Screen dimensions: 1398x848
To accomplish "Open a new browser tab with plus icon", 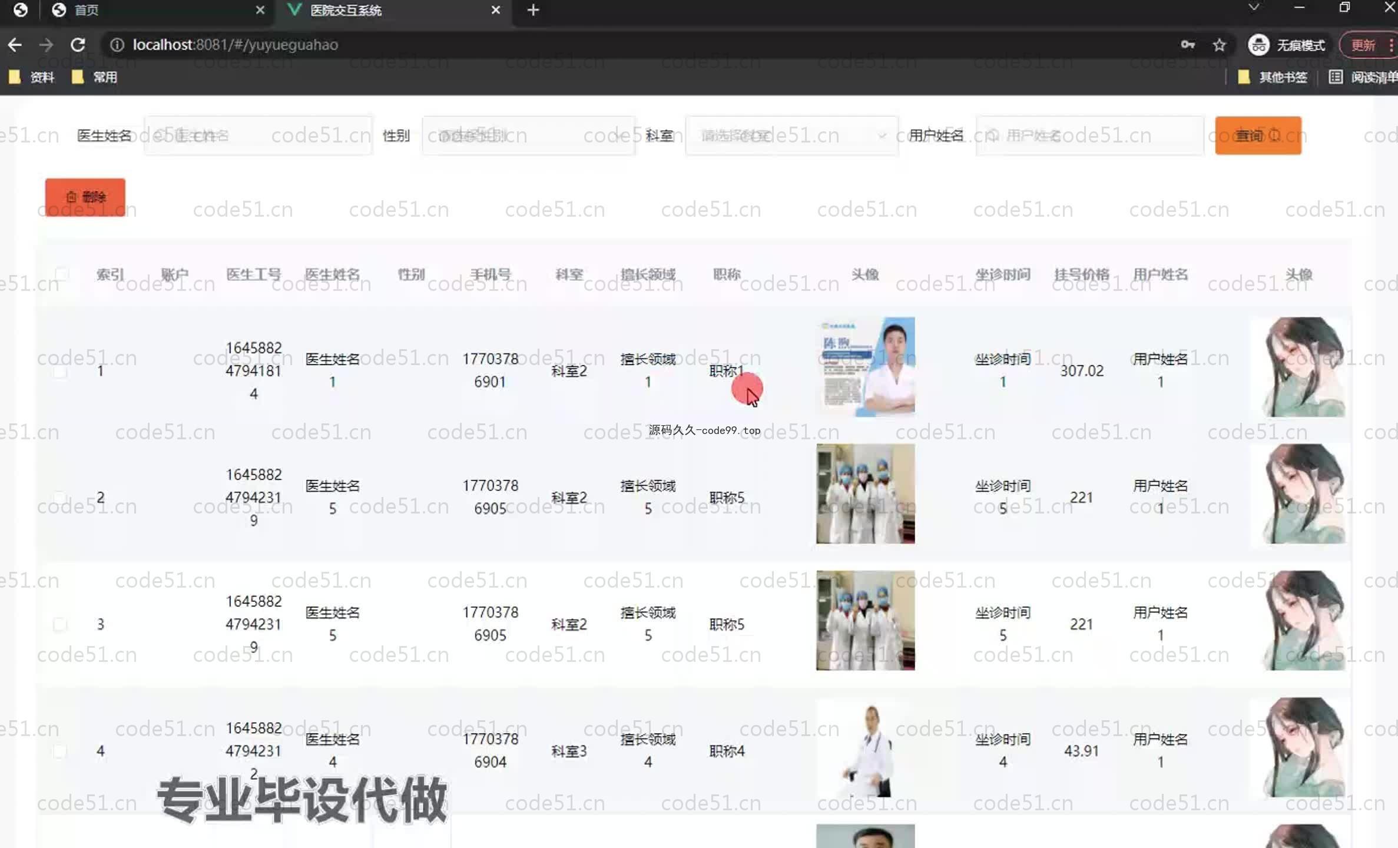I will (x=533, y=10).
